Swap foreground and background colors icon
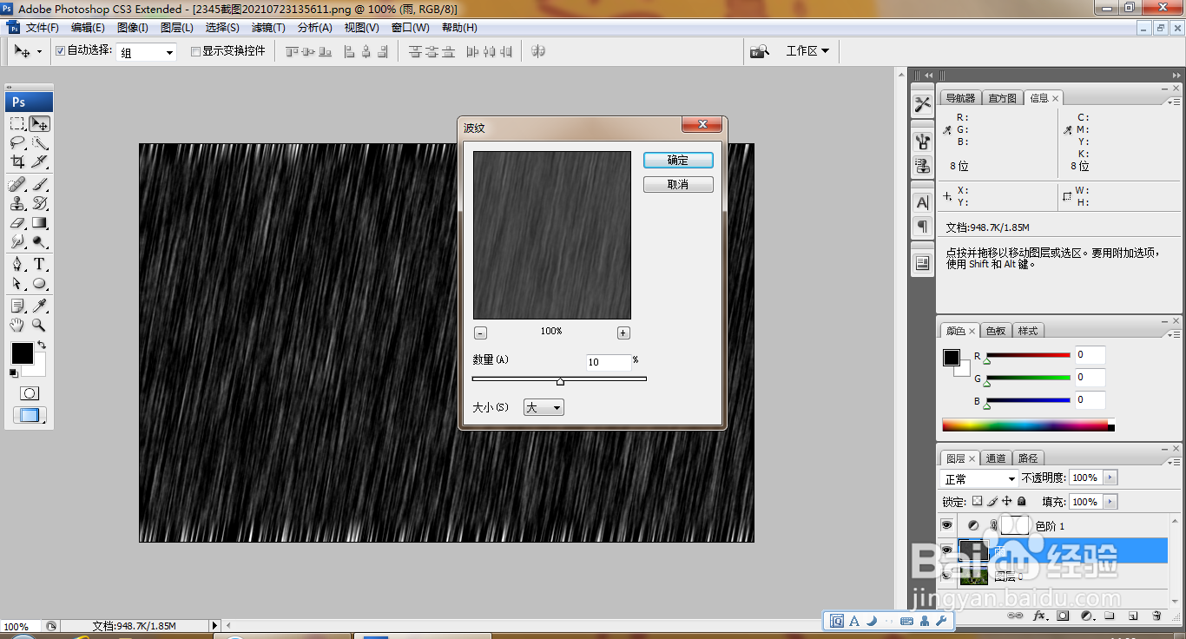The image size is (1186, 639). [41, 346]
